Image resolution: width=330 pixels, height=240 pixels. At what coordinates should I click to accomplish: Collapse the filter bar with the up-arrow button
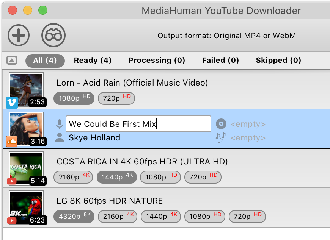[12, 60]
